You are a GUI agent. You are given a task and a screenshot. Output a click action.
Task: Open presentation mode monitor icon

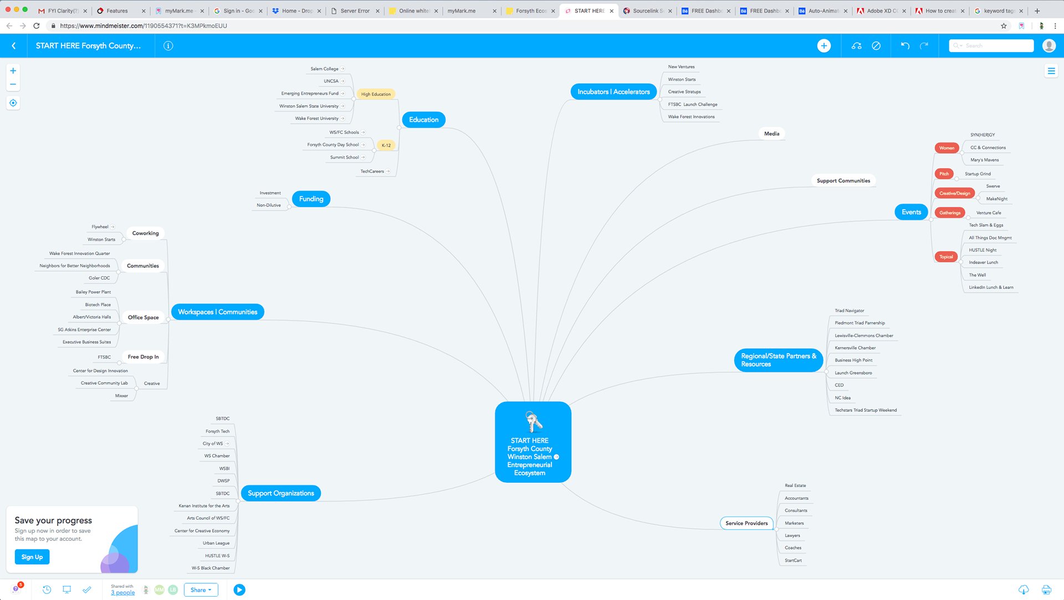pyautogui.click(x=67, y=590)
